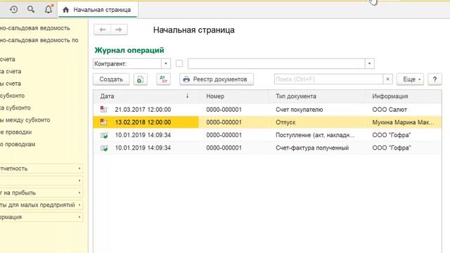Enable the Контрагент filter checkbox

[x=179, y=63]
